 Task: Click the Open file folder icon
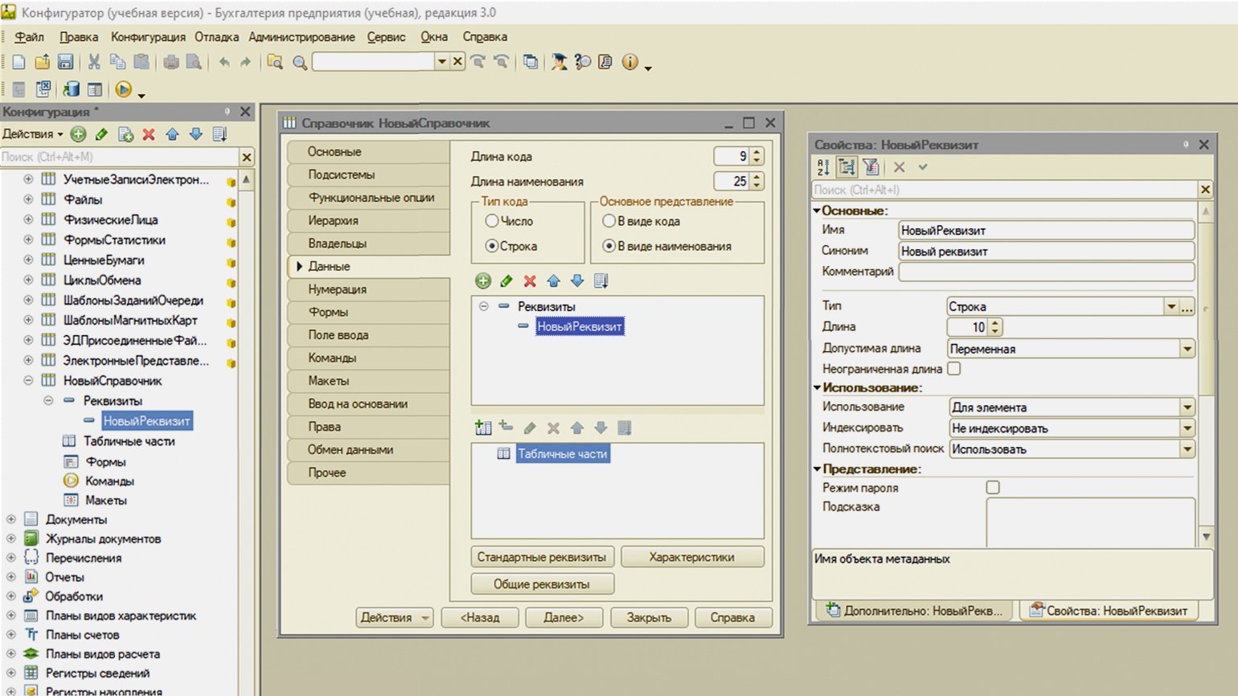tap(43, 62)
